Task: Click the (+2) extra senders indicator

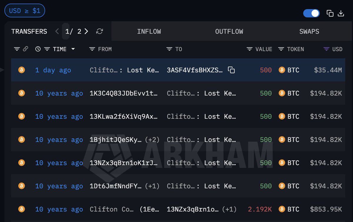Action: point(152,140)
